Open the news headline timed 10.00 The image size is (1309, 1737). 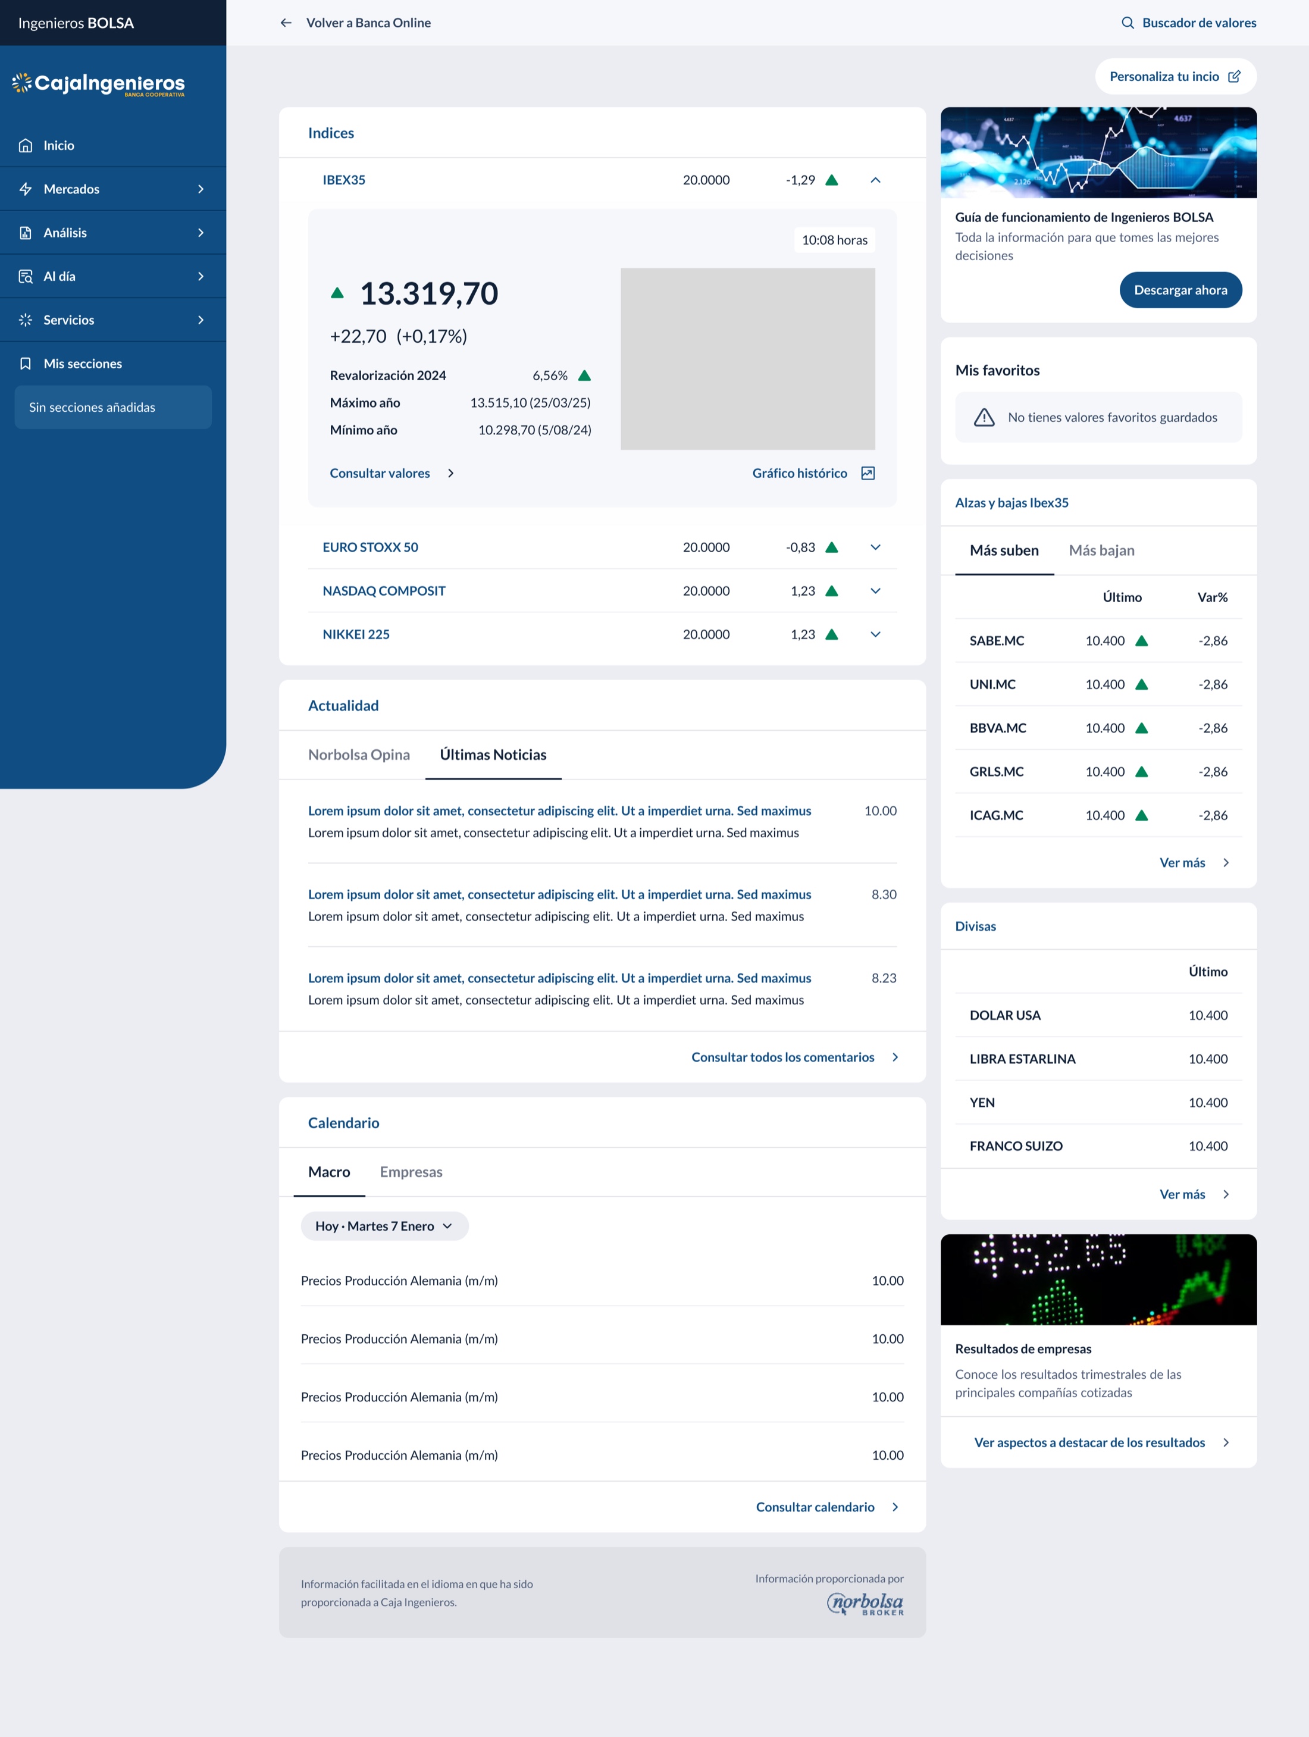point(559,810)
